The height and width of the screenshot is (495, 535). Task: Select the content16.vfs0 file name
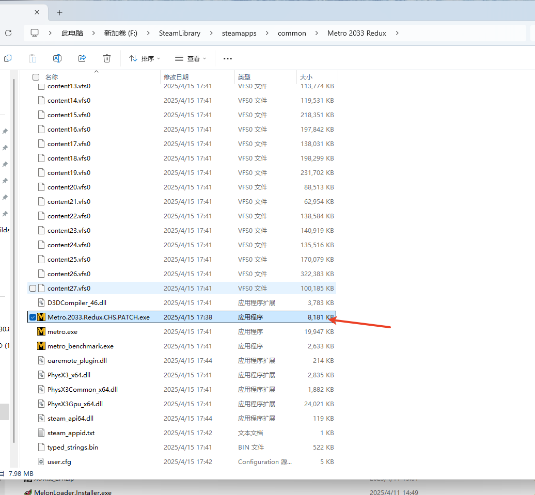pyautogui.click(x=69, y=129)
